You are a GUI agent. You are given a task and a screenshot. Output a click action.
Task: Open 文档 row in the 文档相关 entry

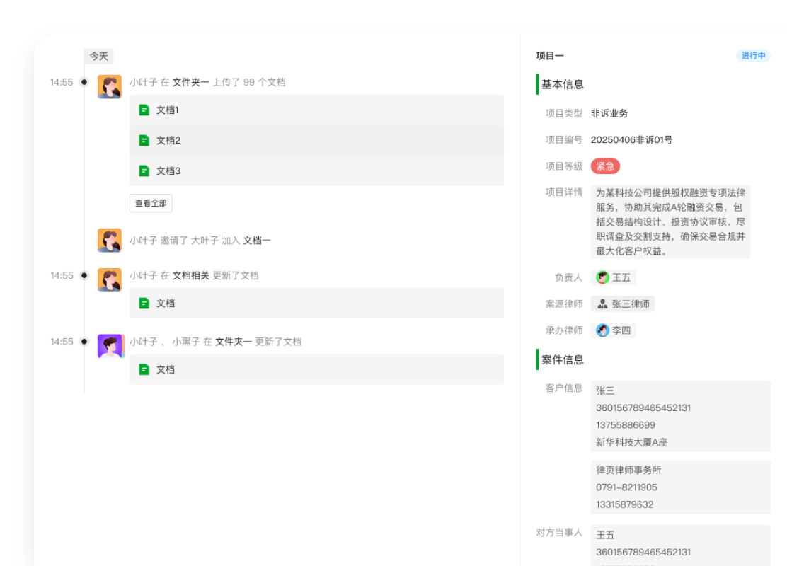316,303
